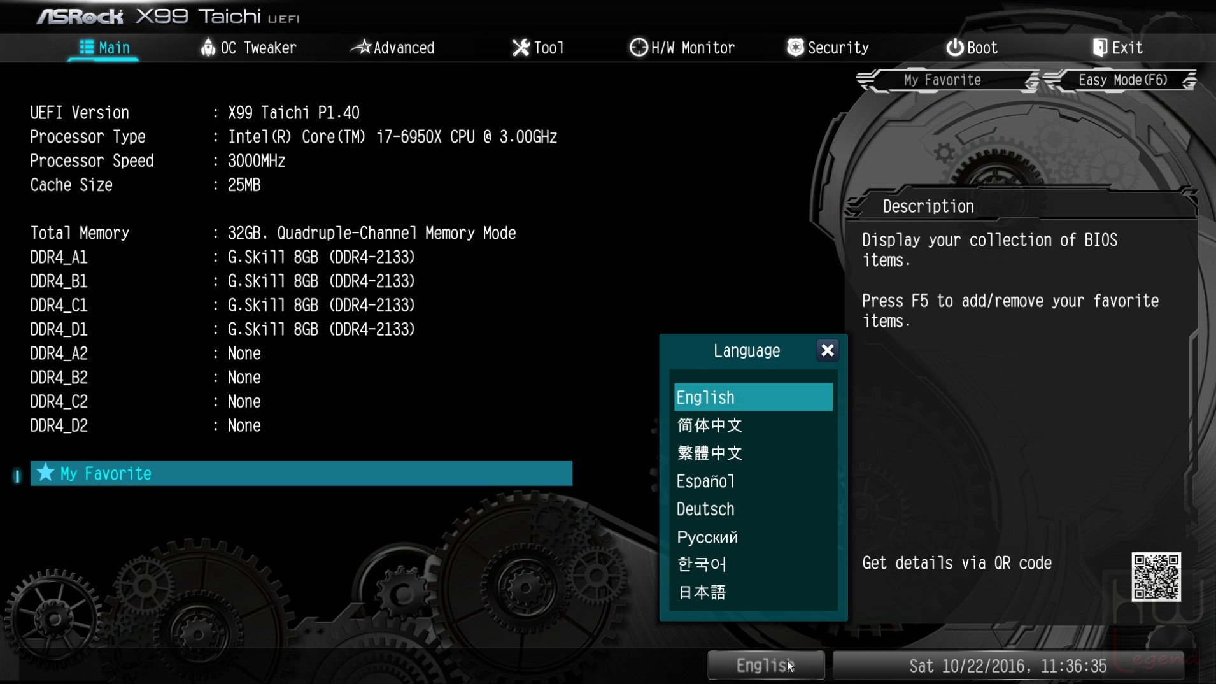Open the English language selector in bottom bar
Image resolution: width=1216 pixels, height=684 pixels.
[x=766, y=666]
